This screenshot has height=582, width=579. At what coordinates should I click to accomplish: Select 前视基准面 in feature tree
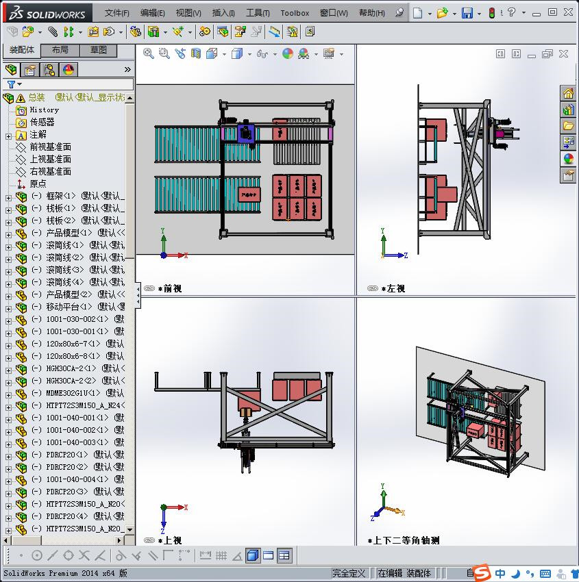50,147
